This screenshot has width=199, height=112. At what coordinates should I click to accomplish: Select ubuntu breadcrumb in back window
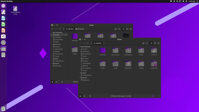70,29
